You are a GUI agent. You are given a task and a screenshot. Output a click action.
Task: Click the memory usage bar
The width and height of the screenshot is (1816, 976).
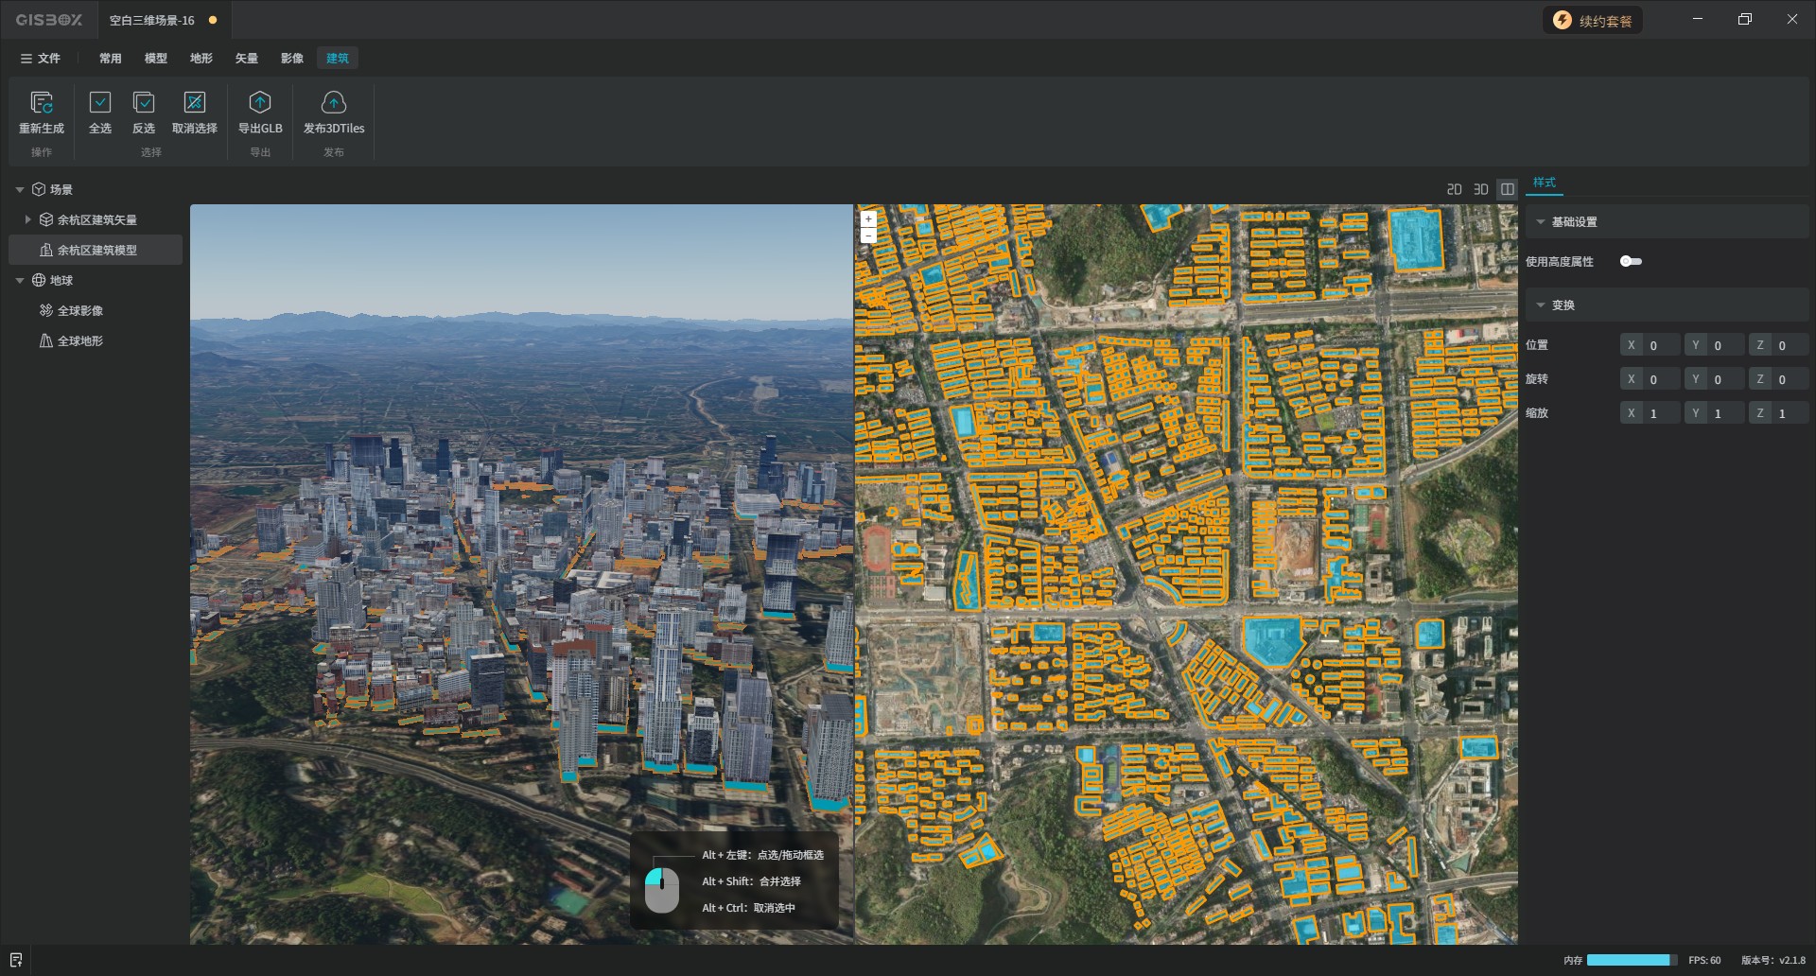(x=1632, y=960)
